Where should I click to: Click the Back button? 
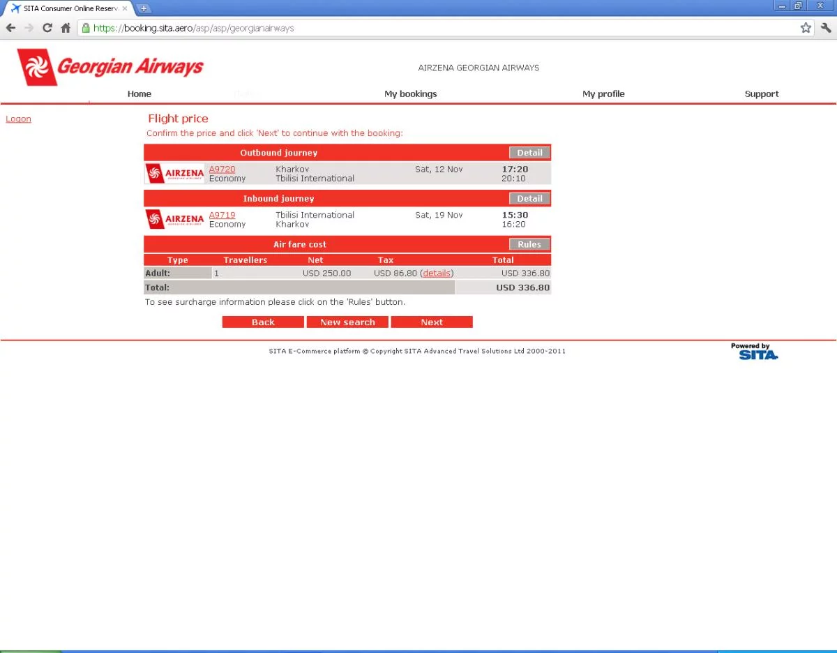pos(263,322)
